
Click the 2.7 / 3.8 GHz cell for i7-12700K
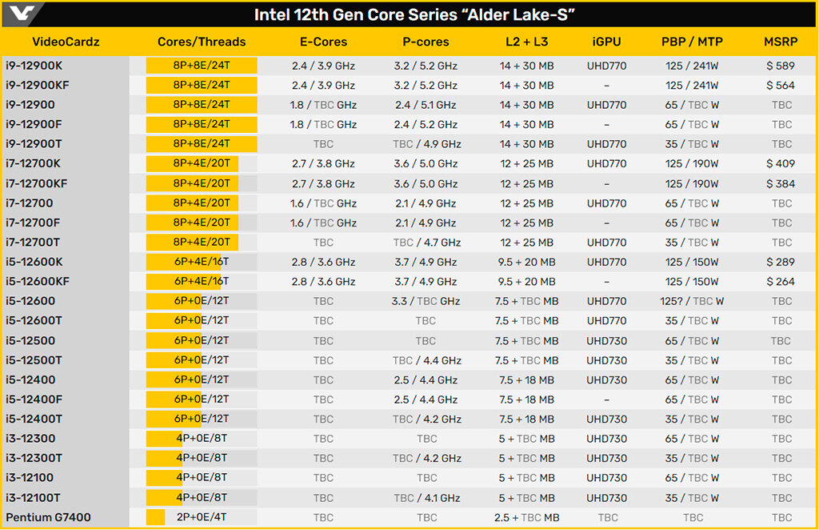point(323,163)
